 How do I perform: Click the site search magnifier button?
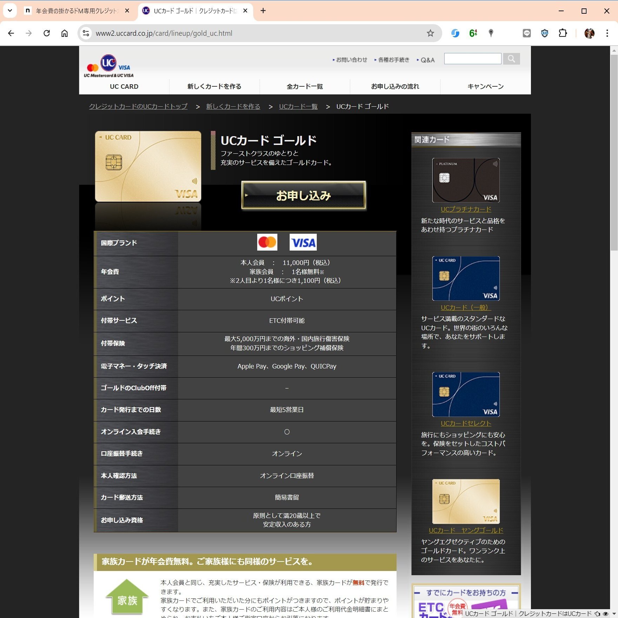511,59
